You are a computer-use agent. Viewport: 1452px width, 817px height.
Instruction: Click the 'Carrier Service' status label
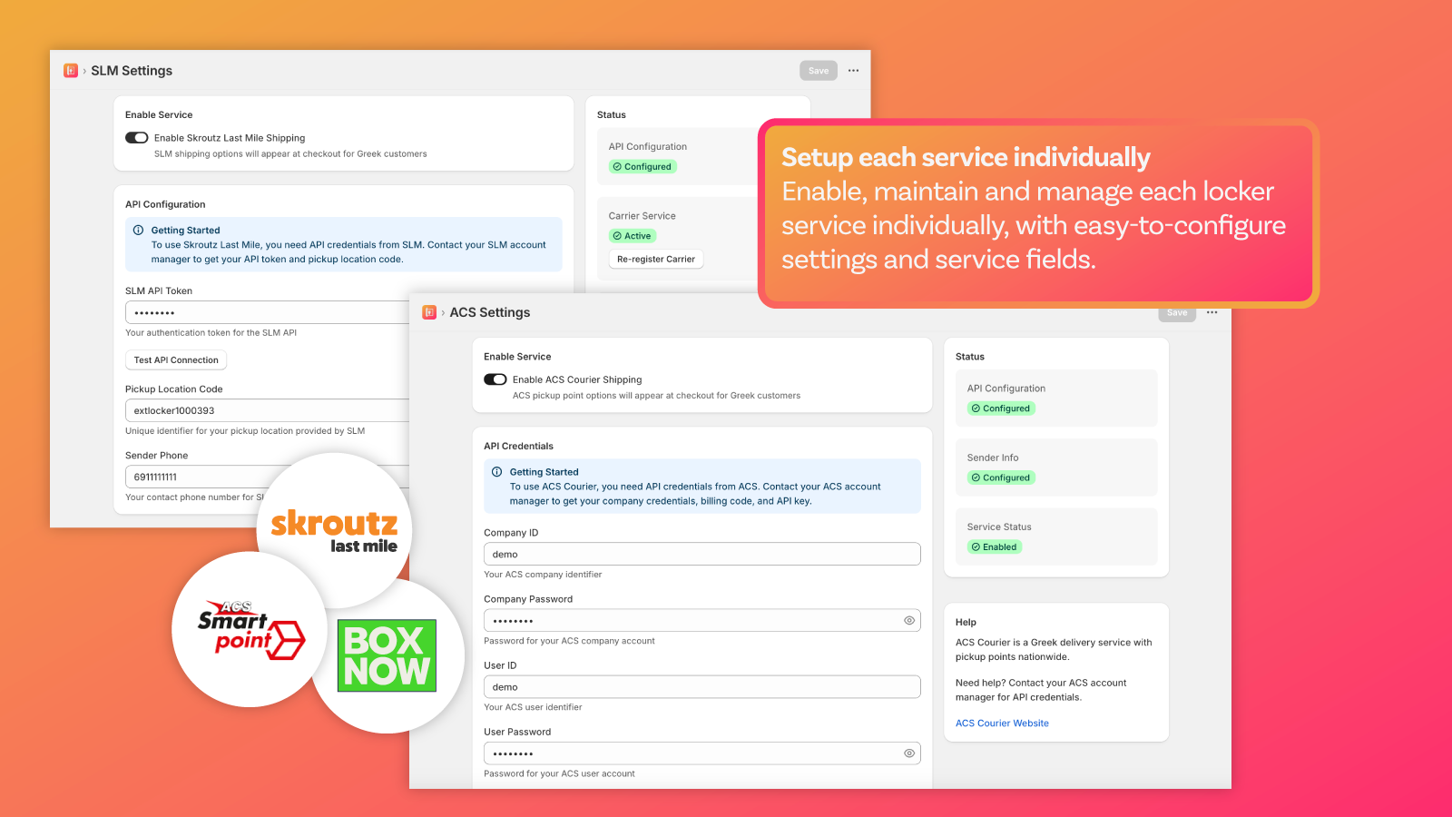(643, 216)
